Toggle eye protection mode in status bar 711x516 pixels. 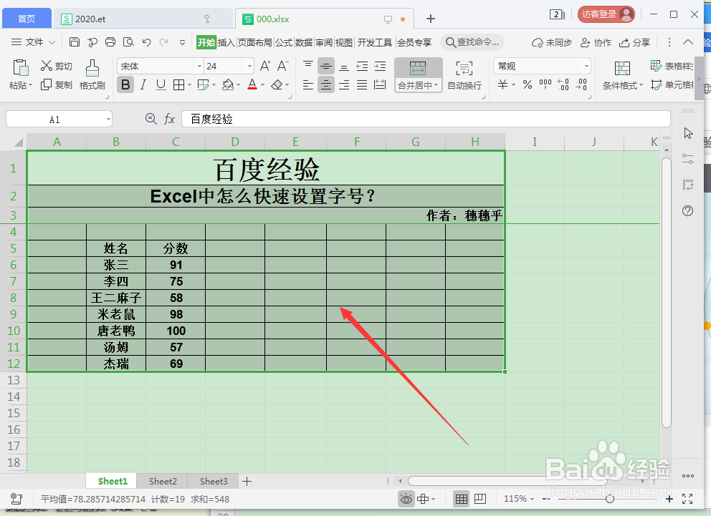point(406,499)
